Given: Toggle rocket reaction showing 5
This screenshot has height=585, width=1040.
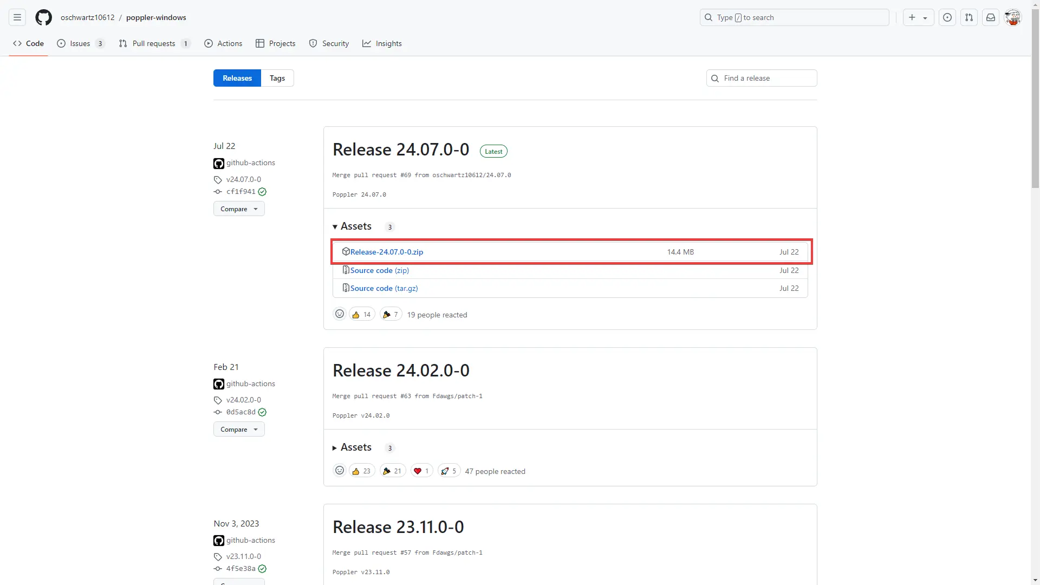Looking at the screenshot, I should coord(448,471).
